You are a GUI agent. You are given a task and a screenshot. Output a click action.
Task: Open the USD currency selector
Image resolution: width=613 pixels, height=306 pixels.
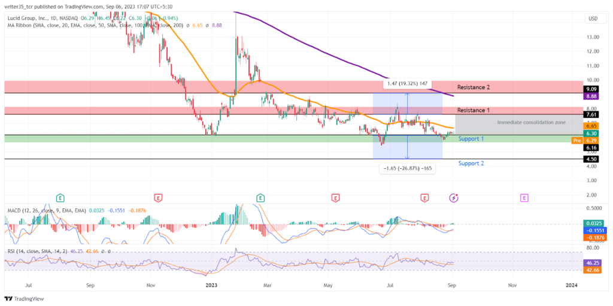click(x=593, y=19)
